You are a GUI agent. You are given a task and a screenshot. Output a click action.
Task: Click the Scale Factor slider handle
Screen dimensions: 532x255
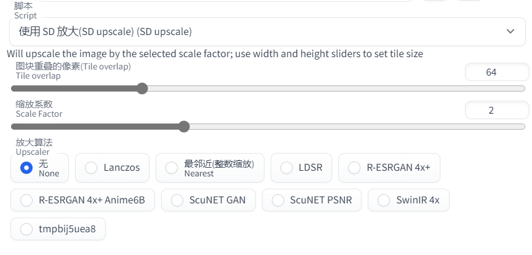[x=183, y=127]
